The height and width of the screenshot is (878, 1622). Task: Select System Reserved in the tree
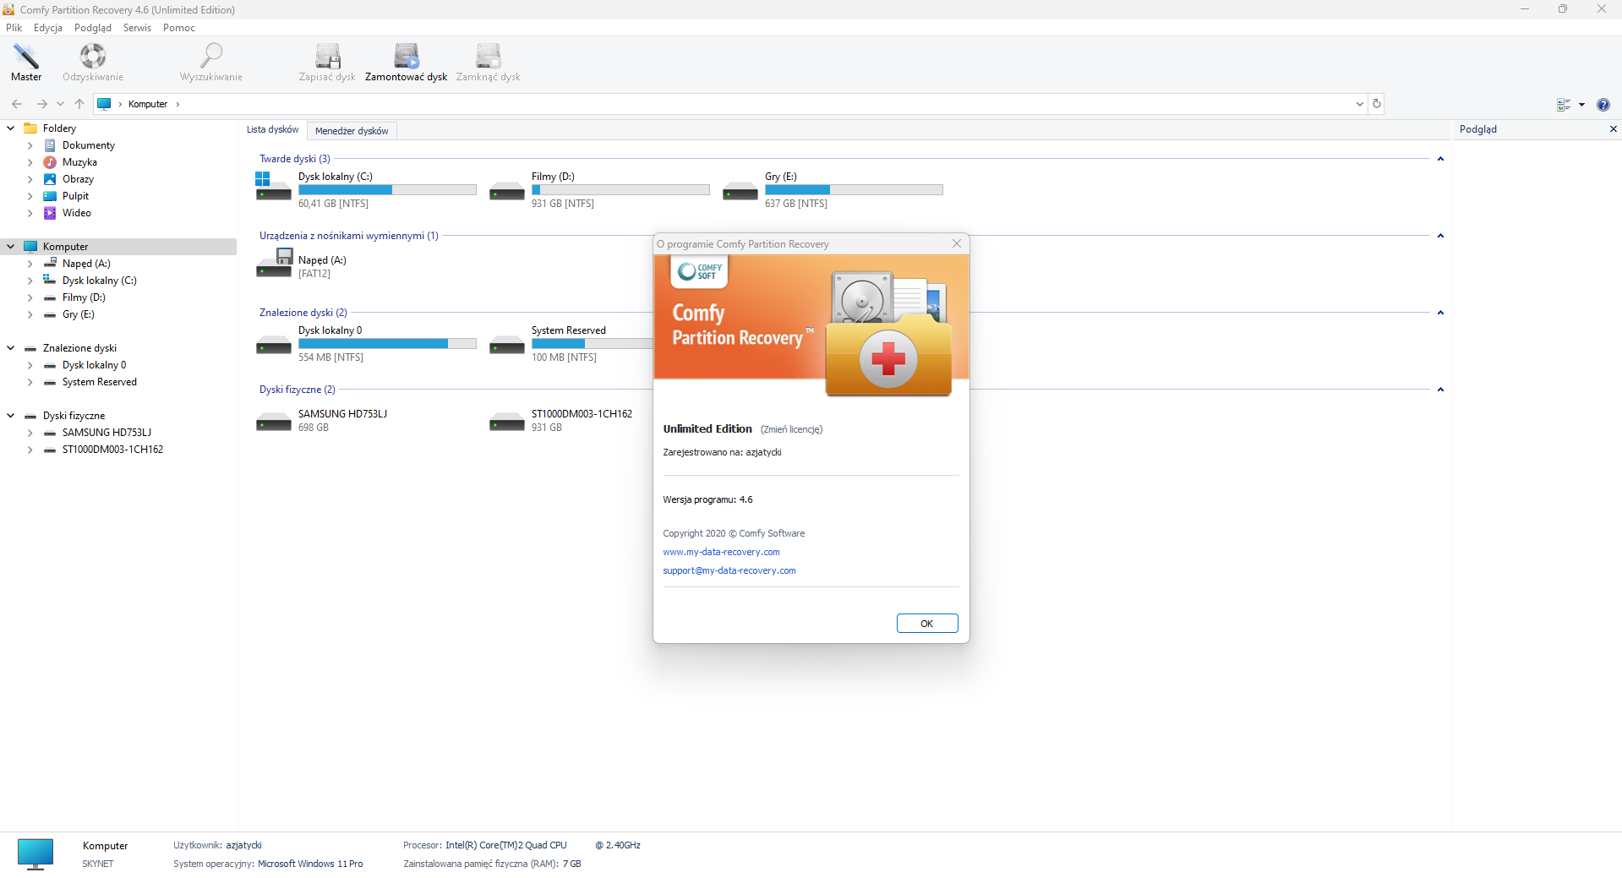tap(99, 382)
